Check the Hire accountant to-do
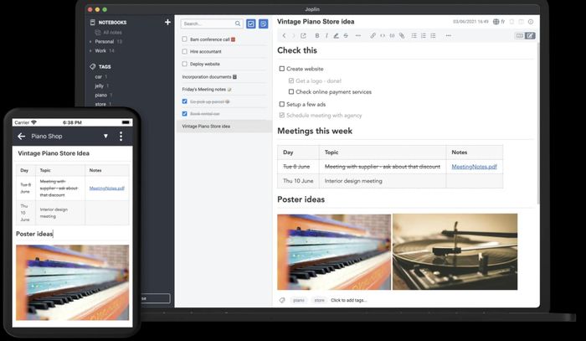 tap(185, 51)
